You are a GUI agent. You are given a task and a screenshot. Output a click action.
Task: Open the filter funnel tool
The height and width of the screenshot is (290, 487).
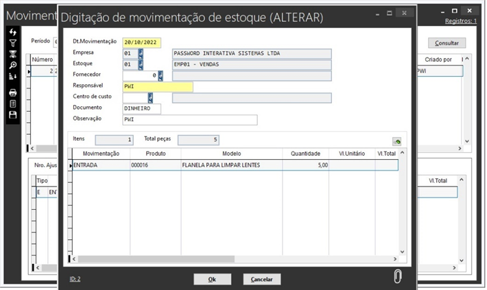click(x=12, y=43)
